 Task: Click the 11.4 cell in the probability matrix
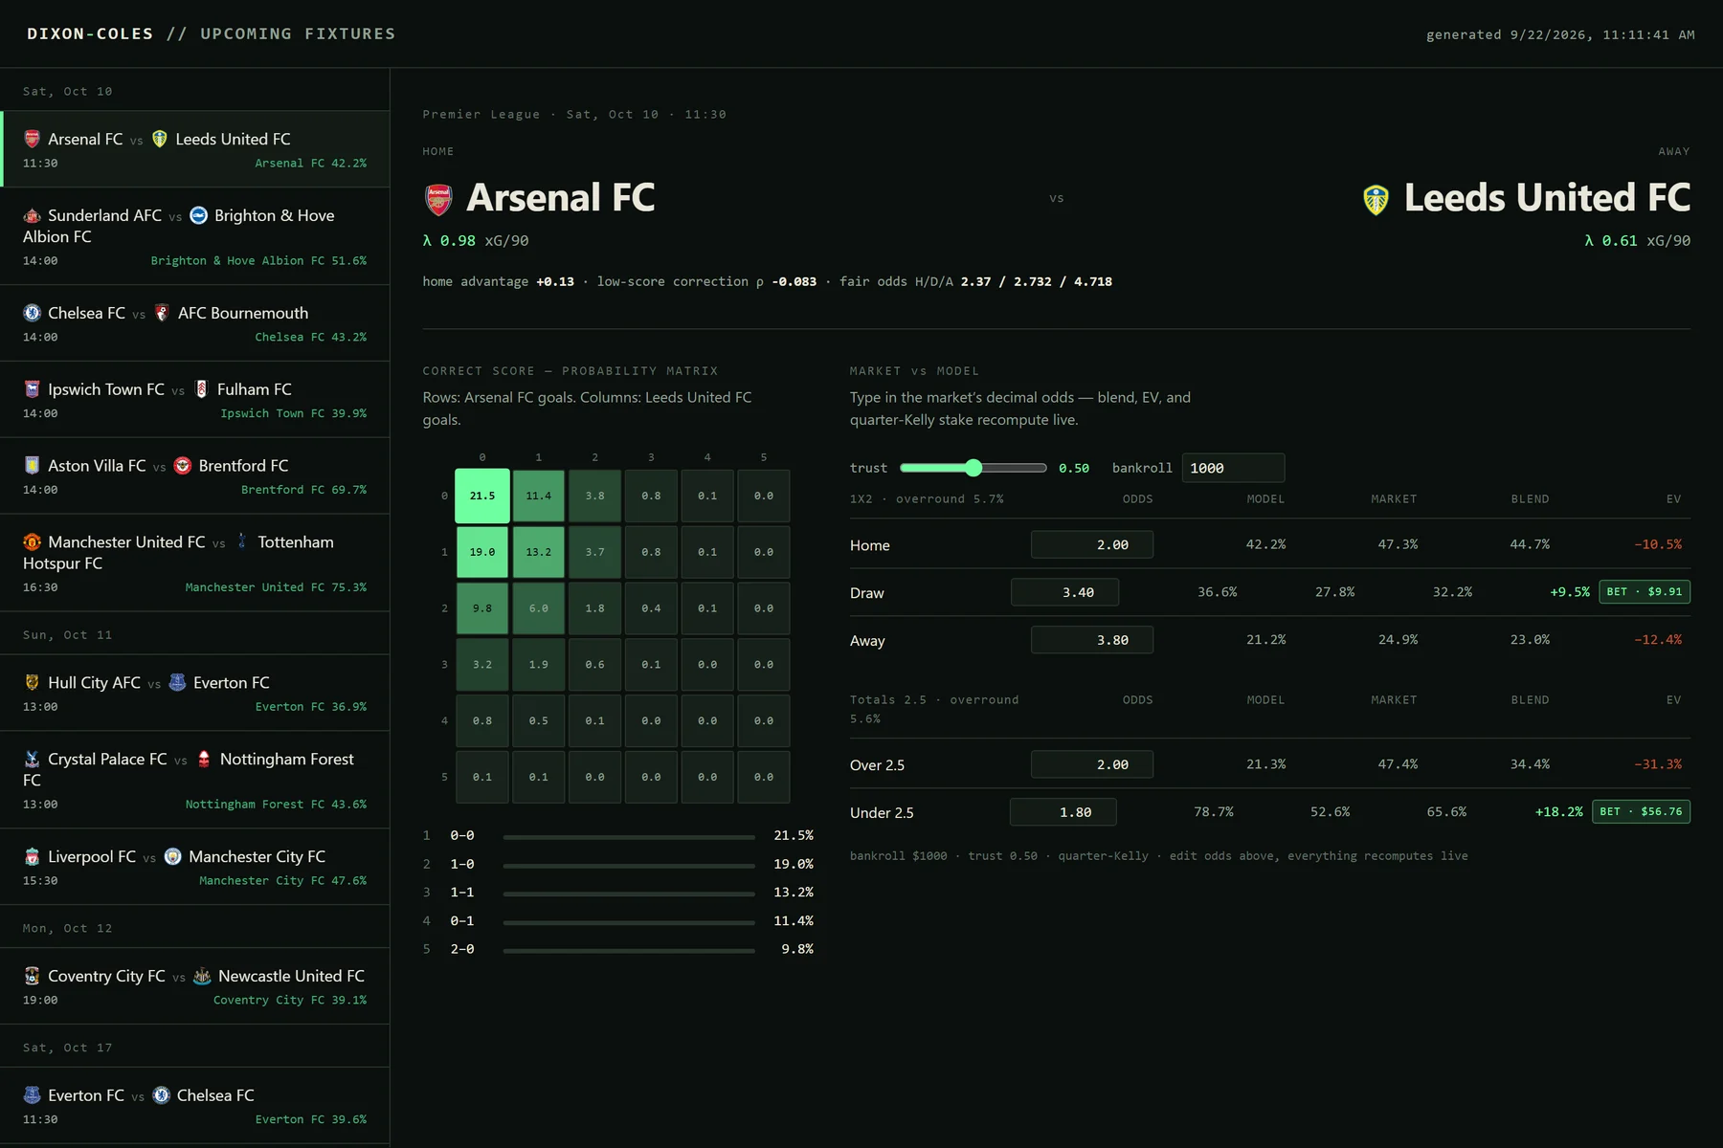[x=539, y=496]
